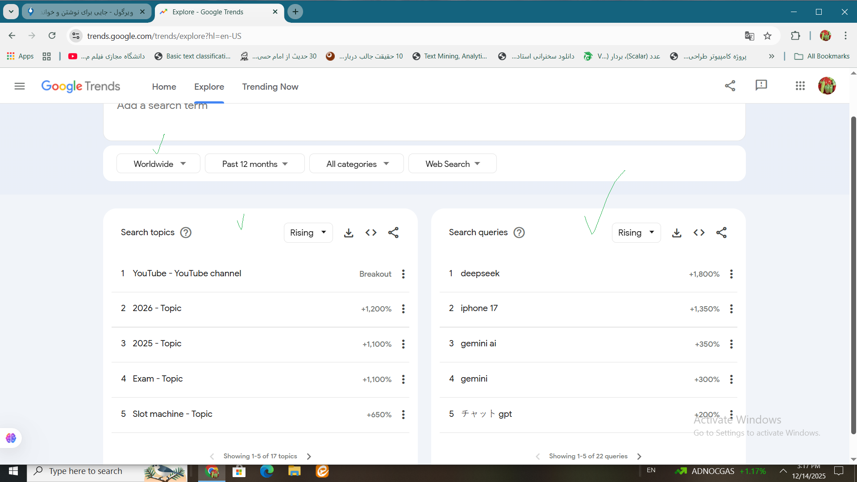Open Search queries help question mark
857x482 pixels.
click(519, 233)
